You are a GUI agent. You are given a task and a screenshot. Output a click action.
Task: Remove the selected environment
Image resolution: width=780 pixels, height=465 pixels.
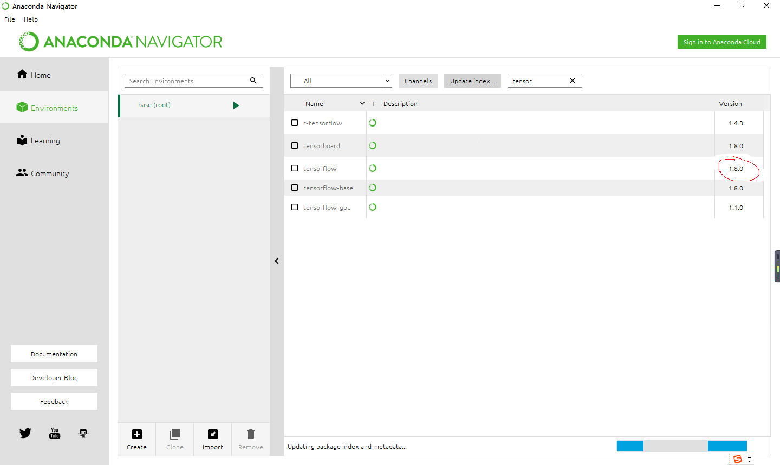point(251,439)
